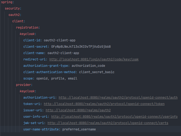Image resolution: width=181 pixels, height=136 pixels.
Task: Click the redirect-uri key
Action: (x=35, y=59)
